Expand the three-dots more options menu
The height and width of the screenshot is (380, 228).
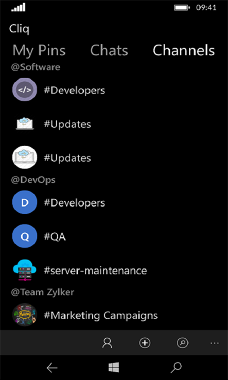coord(215,343)
